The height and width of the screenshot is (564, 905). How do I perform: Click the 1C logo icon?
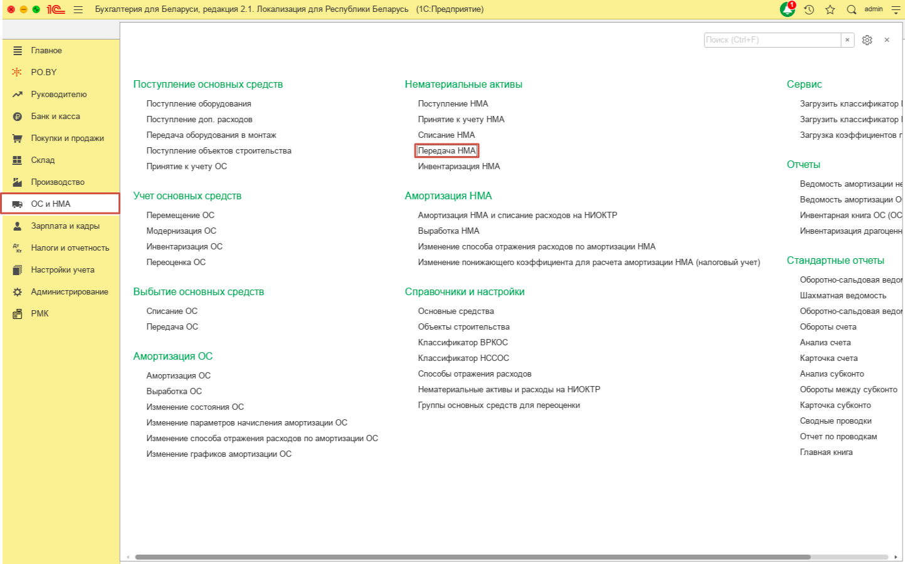(56, 9)
